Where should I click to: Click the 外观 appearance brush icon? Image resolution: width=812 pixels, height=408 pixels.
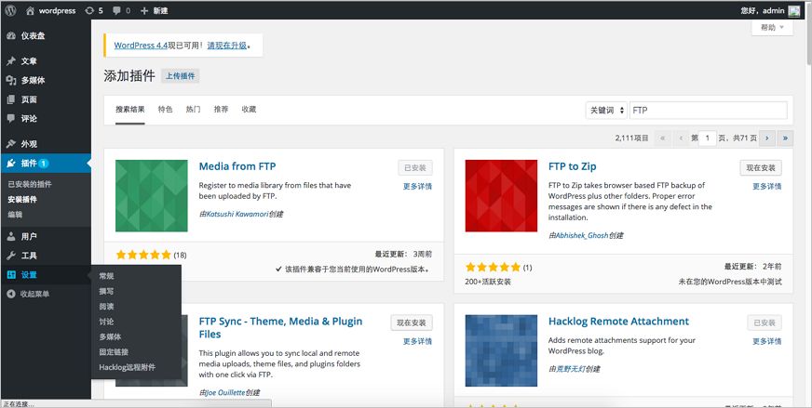11,144
